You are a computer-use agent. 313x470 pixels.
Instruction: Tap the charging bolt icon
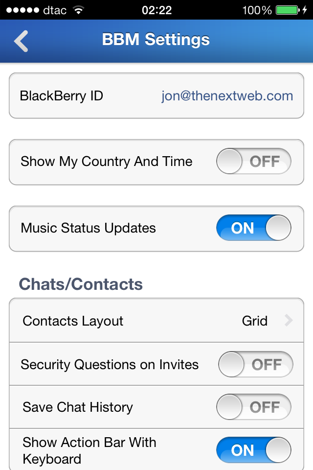[x=305, y=10]
